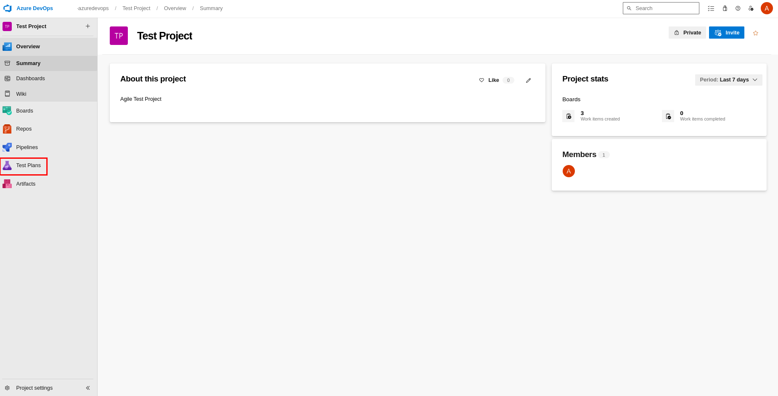This screenshot has height=396, width=778.
Task: Click the pencil edit icon in About section
Action: [529, 80]
